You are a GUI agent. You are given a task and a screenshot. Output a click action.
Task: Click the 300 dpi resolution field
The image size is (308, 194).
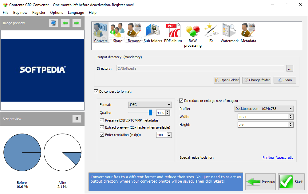pyautogui.click(x=162, y=135)
